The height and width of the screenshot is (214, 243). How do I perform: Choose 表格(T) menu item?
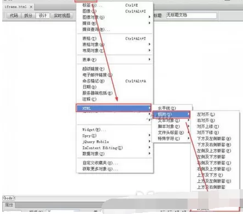pos(115,39)
